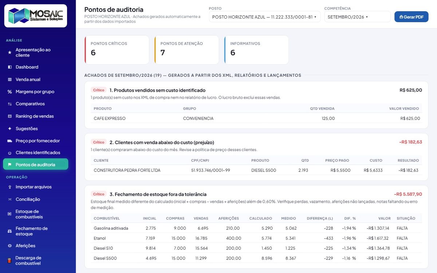The width and height of the screenshot is (437, 273).
Task: Click the Aferições gauge icon
Action: [x=10, y=246]
